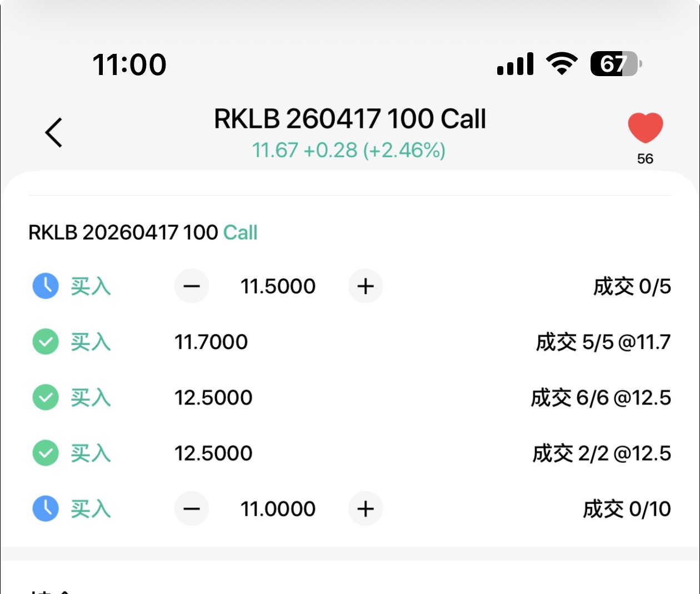Tap the RKLB 20260417 100 Call header

(143, 232)
